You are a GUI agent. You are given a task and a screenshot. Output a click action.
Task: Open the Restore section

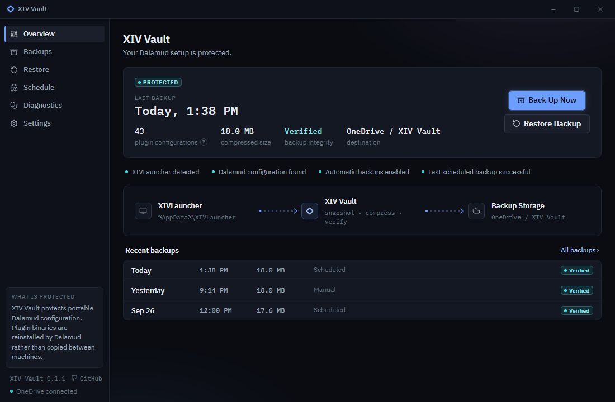(55, 70)
